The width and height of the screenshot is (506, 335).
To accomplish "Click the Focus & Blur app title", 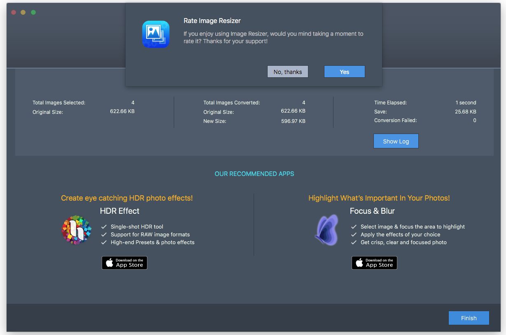I will [x=372, y=211].
